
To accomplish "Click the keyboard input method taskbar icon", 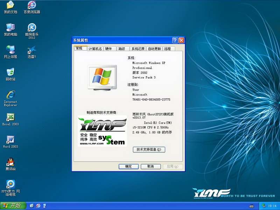I will [251, 206].
